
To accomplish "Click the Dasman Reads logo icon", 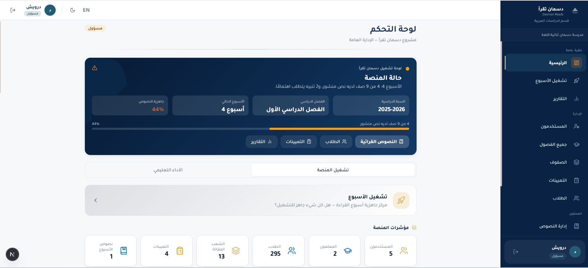I will (575, 11).
